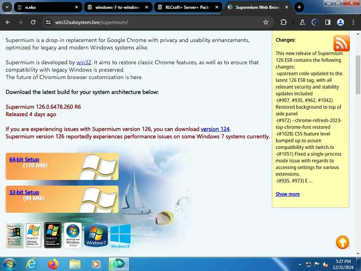The image size is (361, 271).
Task: Open the version 124 download link
Action: pos(215,129)
